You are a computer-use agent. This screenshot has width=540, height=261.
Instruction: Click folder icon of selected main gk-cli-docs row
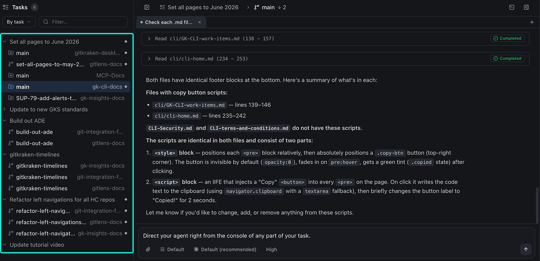11,87
